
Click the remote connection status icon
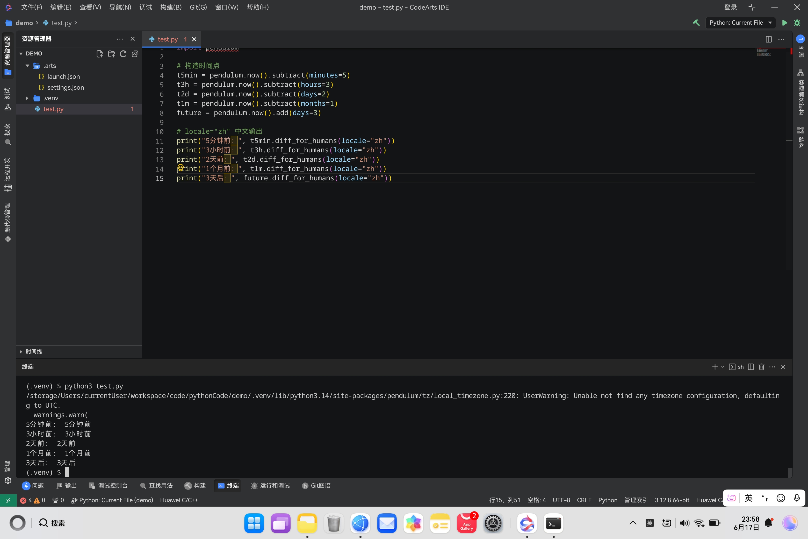[8, 500]
